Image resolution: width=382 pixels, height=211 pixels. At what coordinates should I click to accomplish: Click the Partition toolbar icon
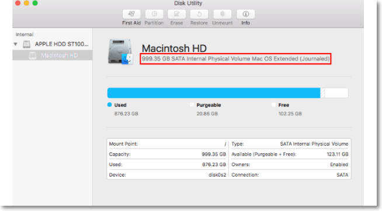point(154,14)
